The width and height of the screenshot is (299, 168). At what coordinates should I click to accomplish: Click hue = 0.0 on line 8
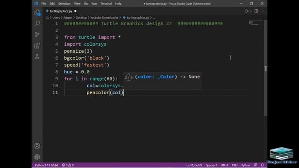tap(77, 72)
